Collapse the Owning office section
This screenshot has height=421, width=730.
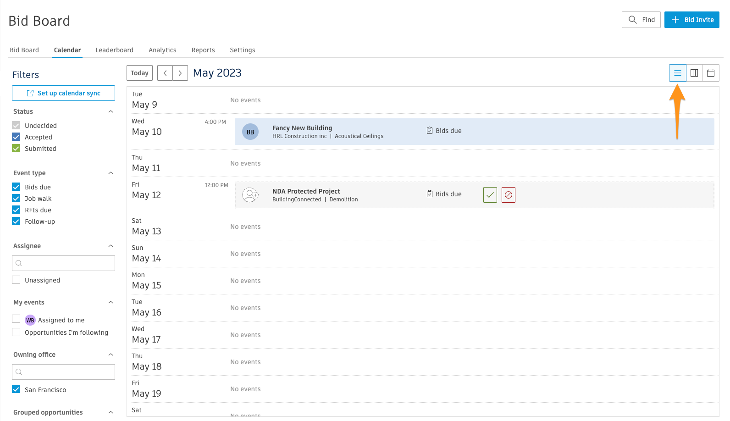click(x=111, y=355)
